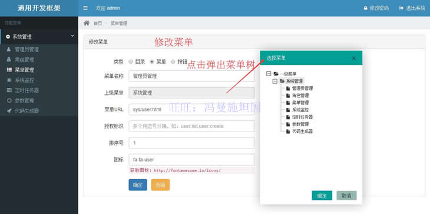430x214 pixels.
Task: Collapse 系统管理 sidebar section chevron
Action: coord(72,35)
